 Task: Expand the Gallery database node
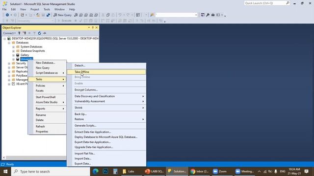tap(13, 55)
